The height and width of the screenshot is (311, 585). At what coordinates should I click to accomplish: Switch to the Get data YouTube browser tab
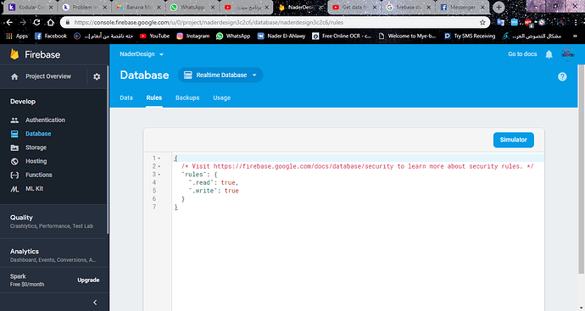pyautogui.click(x=355, y=7)
